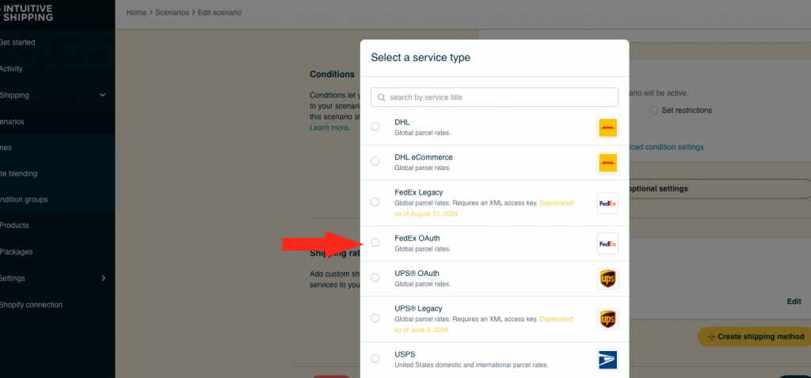Select the DHL radio button

[375, 127]
